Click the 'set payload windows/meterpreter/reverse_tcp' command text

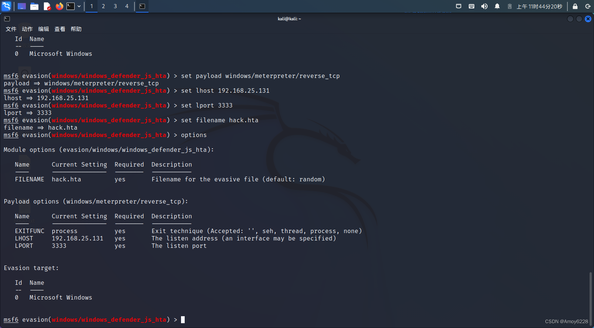(260, 76)
